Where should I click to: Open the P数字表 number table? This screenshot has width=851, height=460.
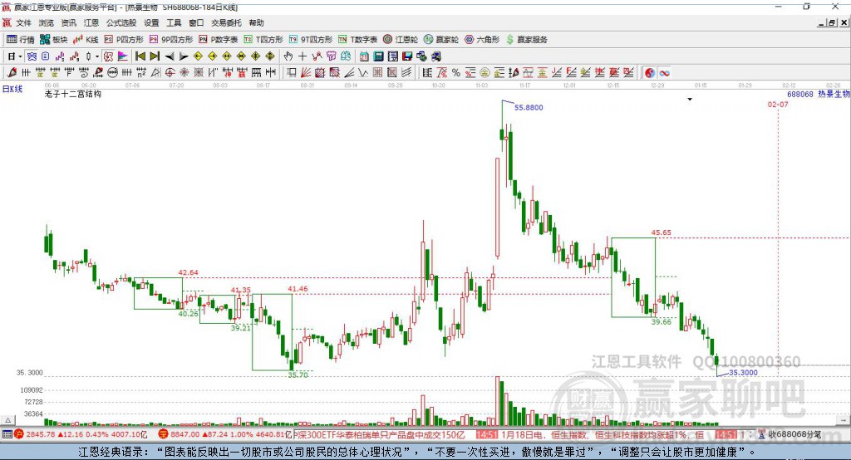pyautogui.click(x=219, y=40)
